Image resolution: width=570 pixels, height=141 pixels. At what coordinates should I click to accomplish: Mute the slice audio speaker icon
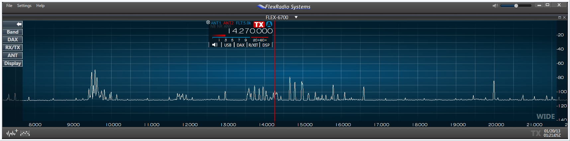[215, 45]
